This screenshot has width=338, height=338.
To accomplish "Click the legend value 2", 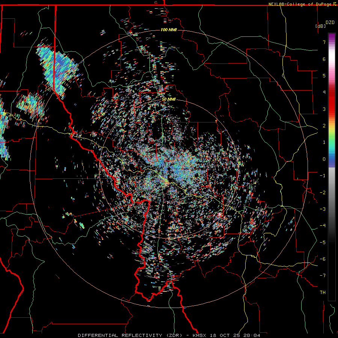I will click(324, 126).
